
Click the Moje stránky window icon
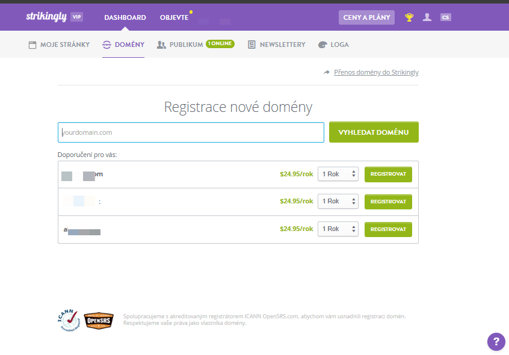[x=32, y=45]
